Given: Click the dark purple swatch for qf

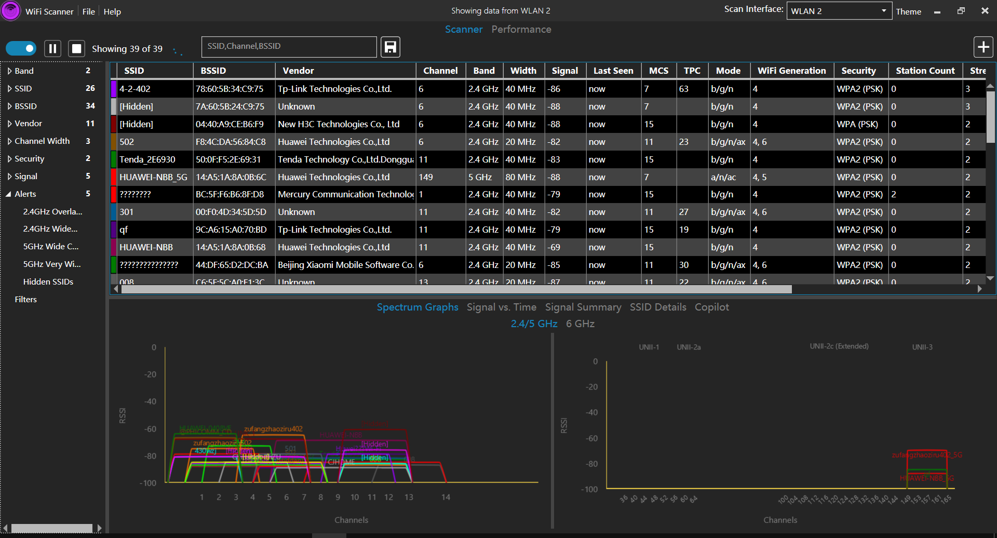Looking at the screenshot, I should (x=114, y=230).
